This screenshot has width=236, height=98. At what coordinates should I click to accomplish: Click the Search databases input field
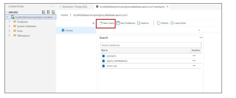(x=151, y=45)
